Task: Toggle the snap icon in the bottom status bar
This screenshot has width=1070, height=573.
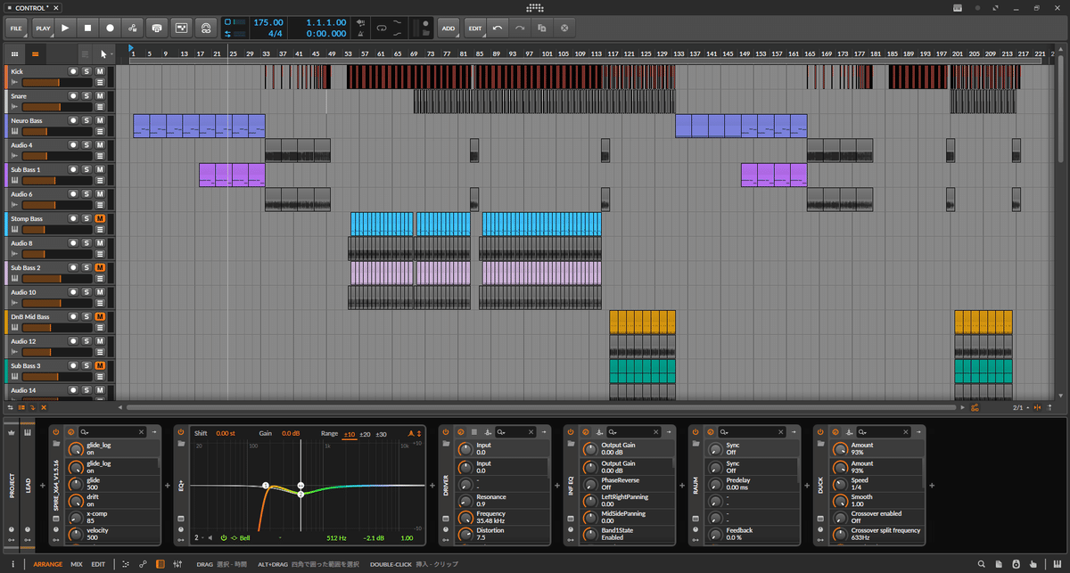Action: pos(126,564)
